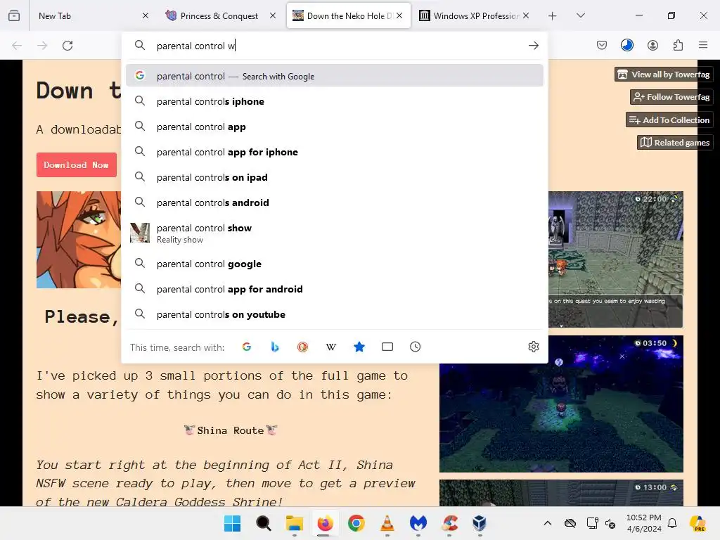Image resolution: width=720 pixels, height=540 pixels.
Task: Open Google Chrome from taskbar
Action: (x=356, y=523)
